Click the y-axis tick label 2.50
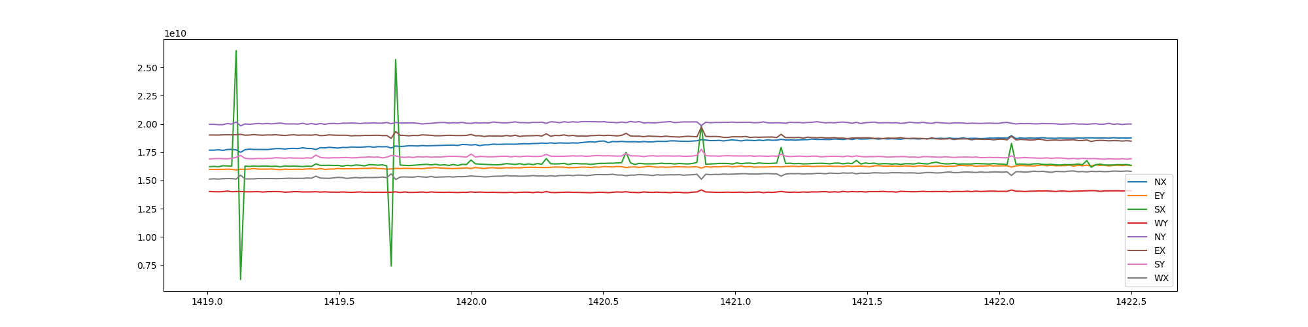Screen dimensions: 1308x327 pos(146,68)
